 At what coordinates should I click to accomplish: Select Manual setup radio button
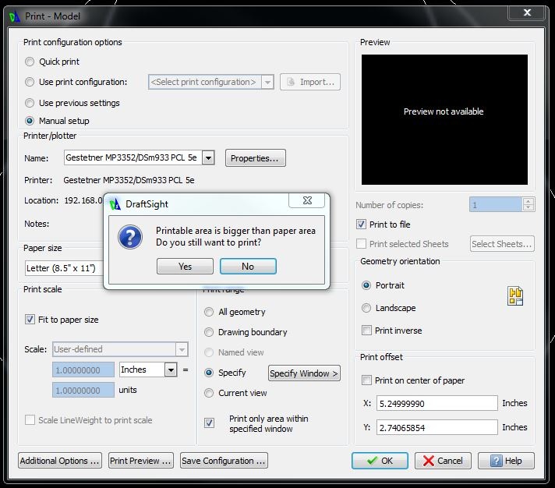tap(30, 121)
